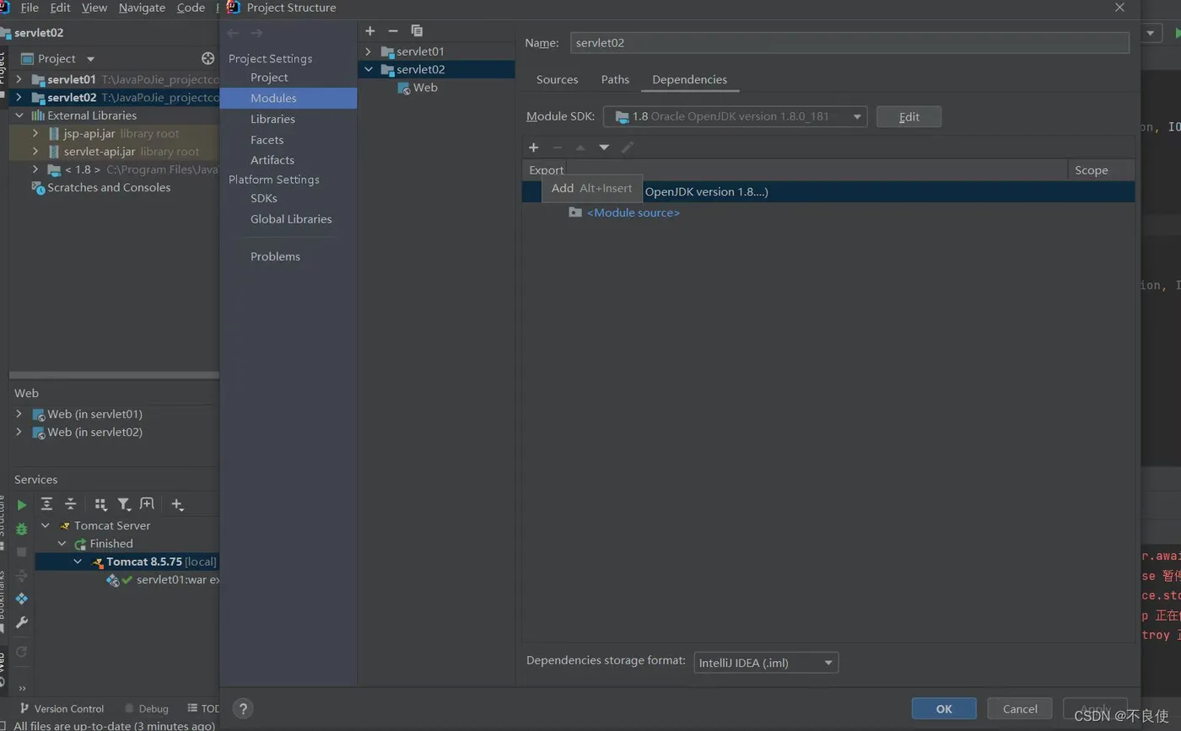Open the Project view mode dropdown
The height and width of the screenshot is (731, 1181).
91,59
